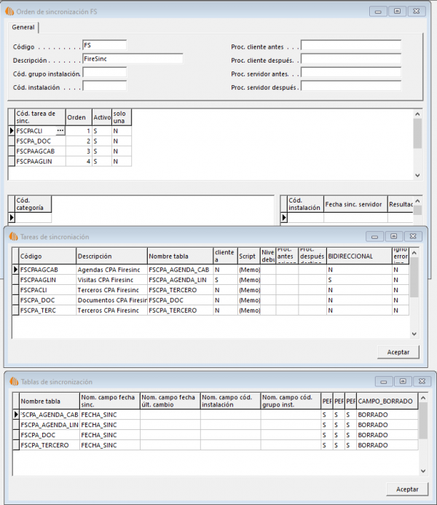
Task: Select the FSCPA_TERC row in the tasks list
Action: point(45,310)
